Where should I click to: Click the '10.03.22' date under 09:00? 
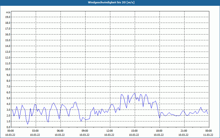click(84, 135)
